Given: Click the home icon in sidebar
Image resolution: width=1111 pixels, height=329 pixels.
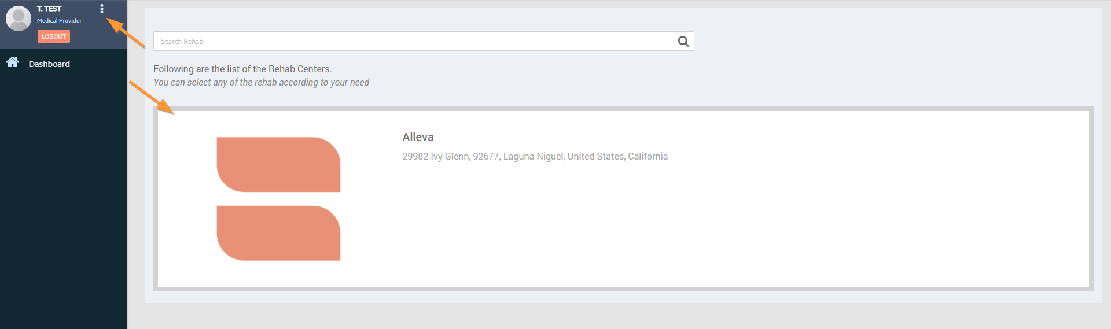Looking at the screenshot, I should pos(13,62).
